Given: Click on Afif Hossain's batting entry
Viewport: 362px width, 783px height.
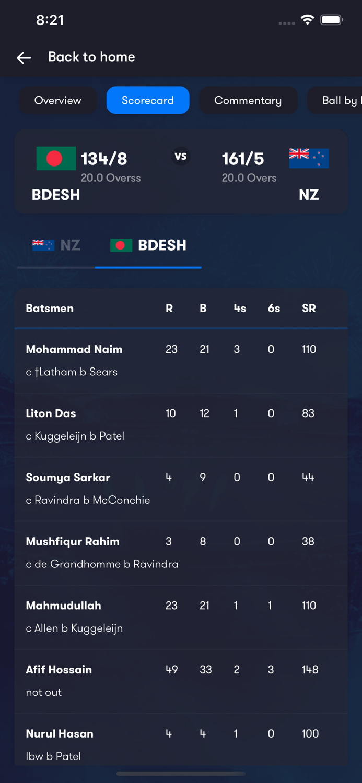Looking at the screenshot, I should point(181,681).
